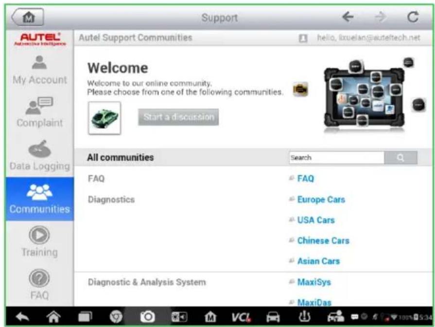Open the Chinese Cars community
Image resolution: width=435 pixels, height=327 pixels.
click(x=323, y=241)
